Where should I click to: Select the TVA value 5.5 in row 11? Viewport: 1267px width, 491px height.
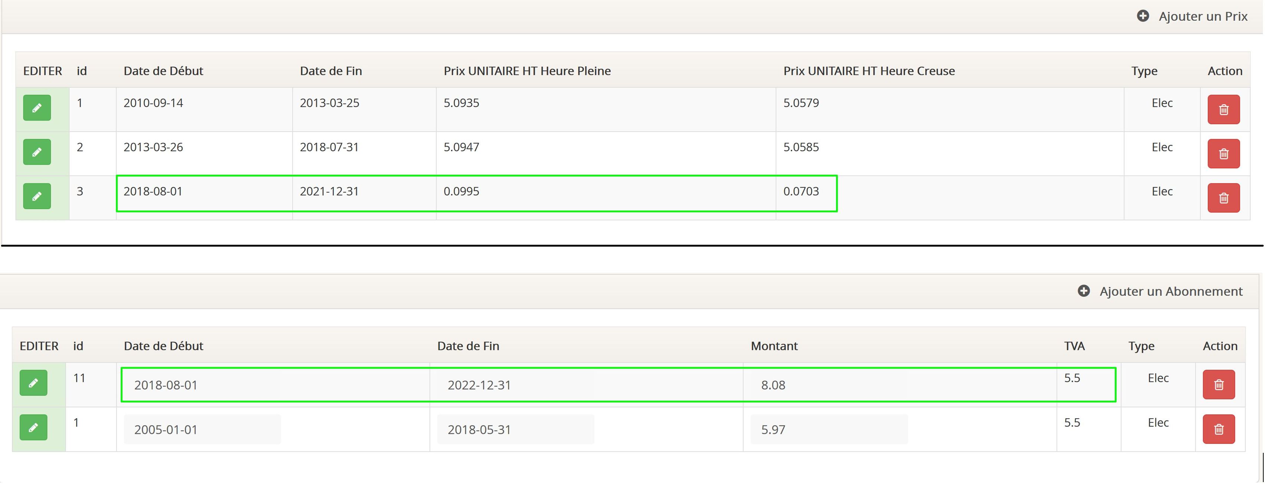pos(1072,378)
